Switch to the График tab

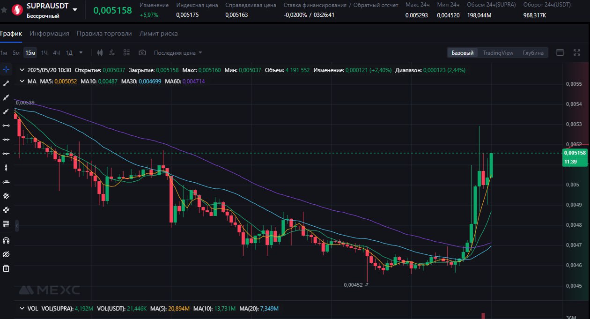(x=11, y=33)
